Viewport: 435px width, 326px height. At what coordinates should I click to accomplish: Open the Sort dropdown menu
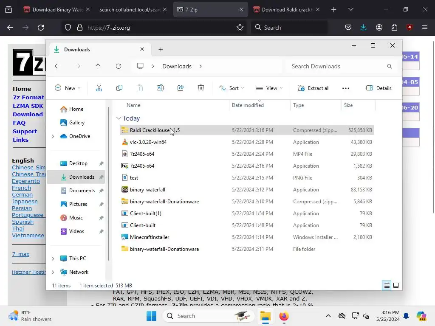[x=232, y=88]
